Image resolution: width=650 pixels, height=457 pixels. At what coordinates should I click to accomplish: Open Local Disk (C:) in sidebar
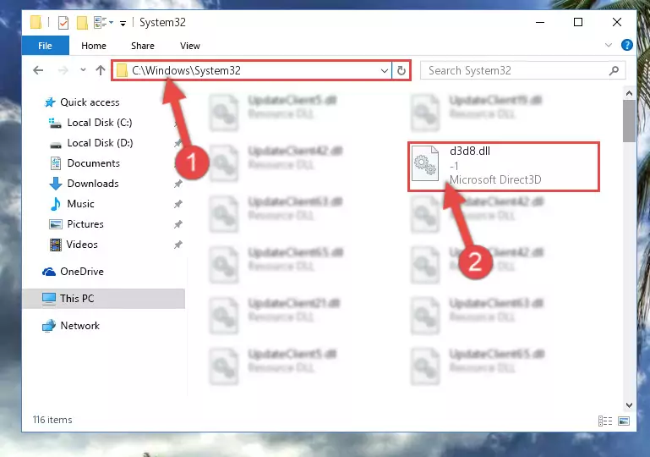[100, 123]
